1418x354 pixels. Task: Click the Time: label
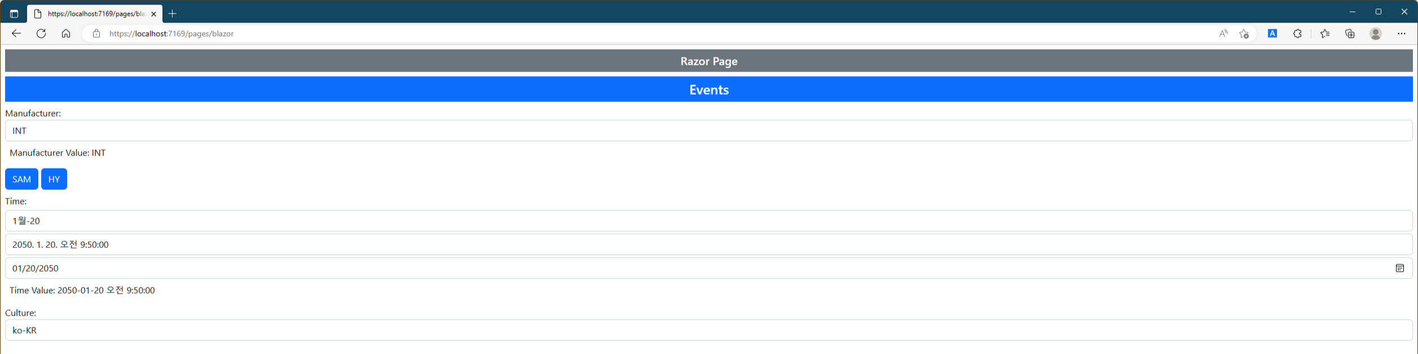click(x=16, y=201)
